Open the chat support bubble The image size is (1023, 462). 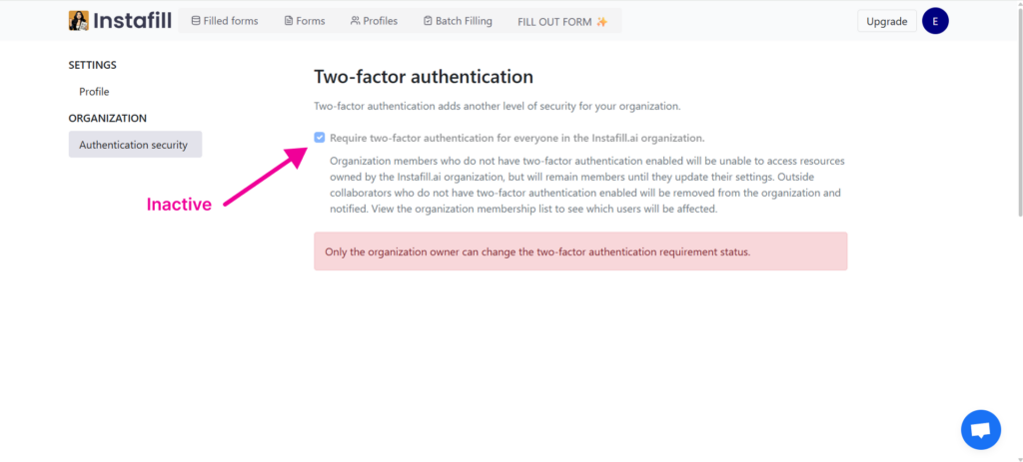980,430
